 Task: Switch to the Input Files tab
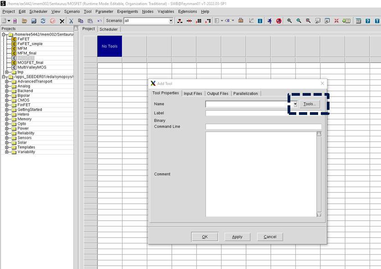(193, 93)
